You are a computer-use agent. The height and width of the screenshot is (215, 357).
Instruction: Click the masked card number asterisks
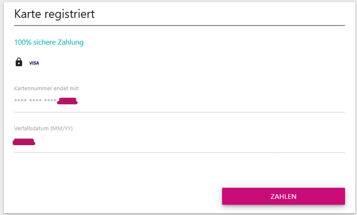tap(35, 100)
